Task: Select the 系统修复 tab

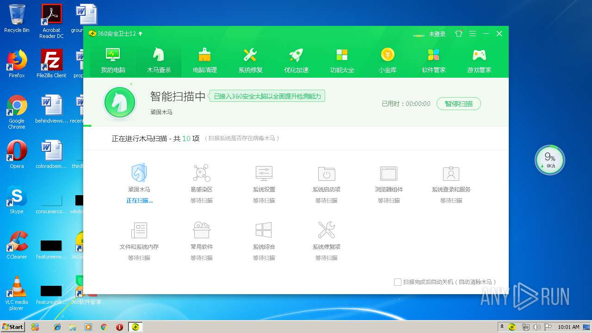Action: [x=250, y=61]
